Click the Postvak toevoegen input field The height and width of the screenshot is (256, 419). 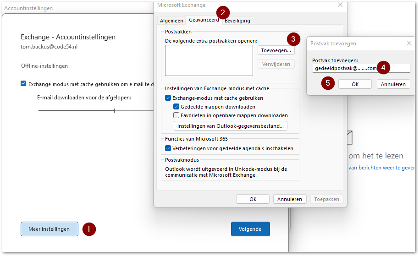click(361, 68)
